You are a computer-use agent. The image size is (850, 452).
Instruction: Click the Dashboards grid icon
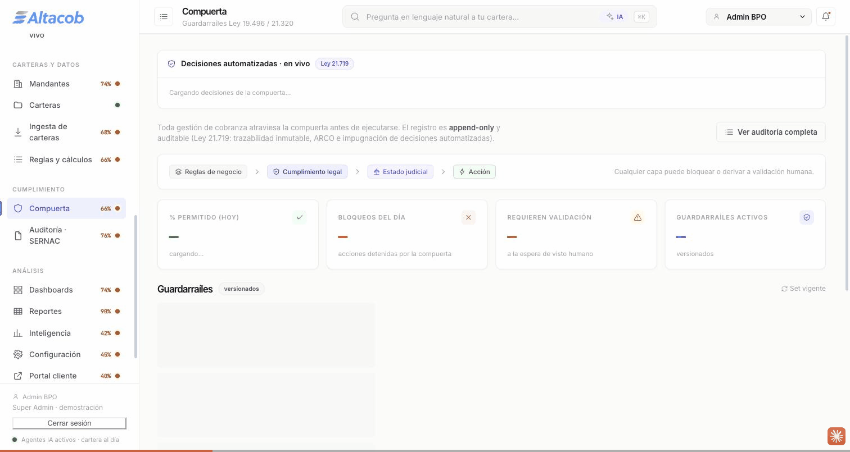[x=18, y=290]
